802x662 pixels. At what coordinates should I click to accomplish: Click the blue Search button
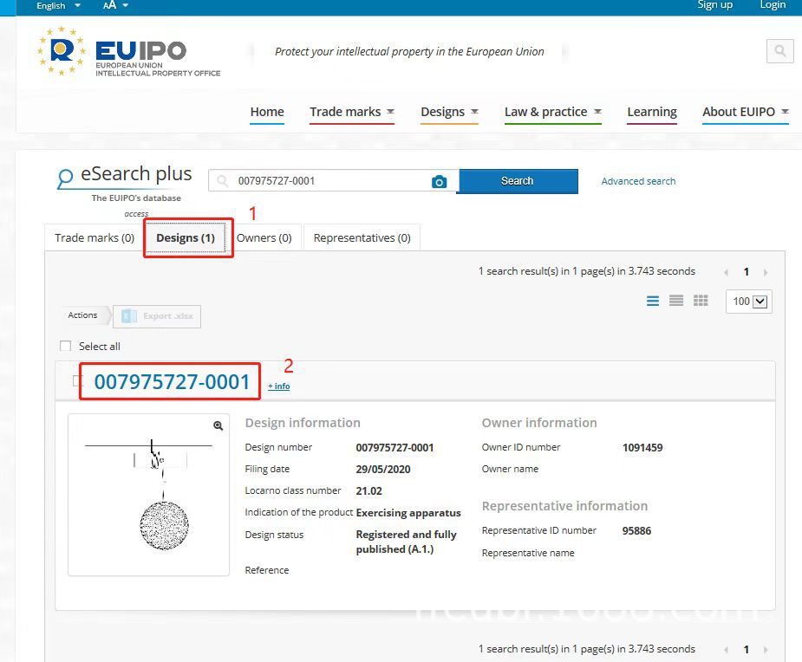click(517, 181)
